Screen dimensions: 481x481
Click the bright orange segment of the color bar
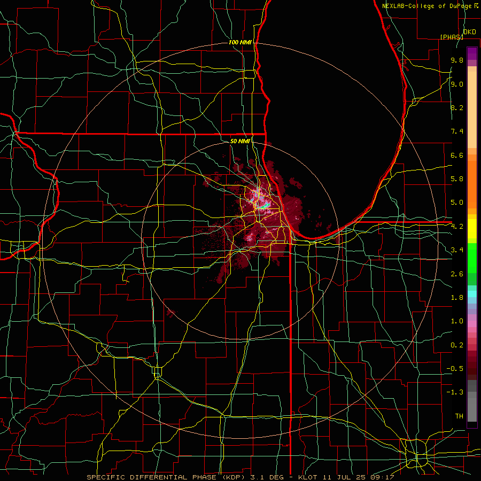point(472,184)
